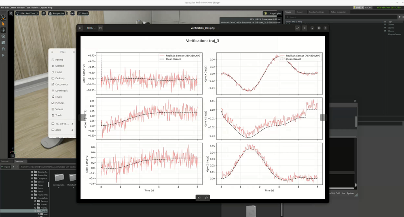Image resolution: width=404 pixels, height=217 pixels.
Task: Activate the Scale gizmo tool
Action: (3, 42)
